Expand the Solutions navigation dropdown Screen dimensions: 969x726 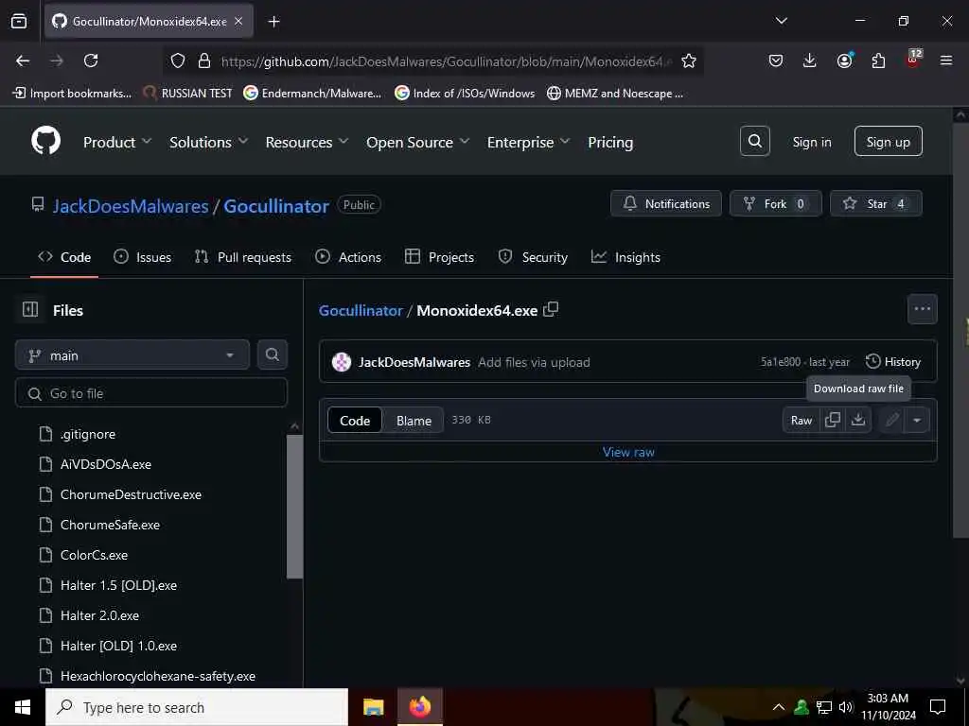pos(209,142)
